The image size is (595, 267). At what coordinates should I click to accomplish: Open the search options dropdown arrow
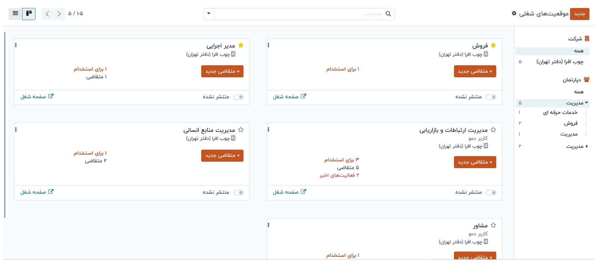click(x=209, y=14)
